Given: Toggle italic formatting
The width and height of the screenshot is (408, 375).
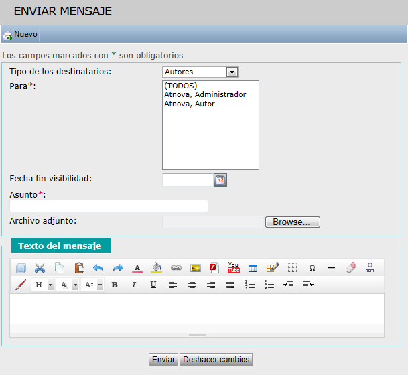Looking at the screenshot, I should pyautogui.click(x=134, y=285).
